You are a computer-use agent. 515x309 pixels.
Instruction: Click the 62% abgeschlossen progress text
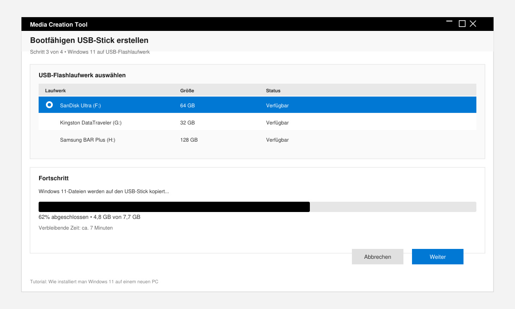coord(89,217)
